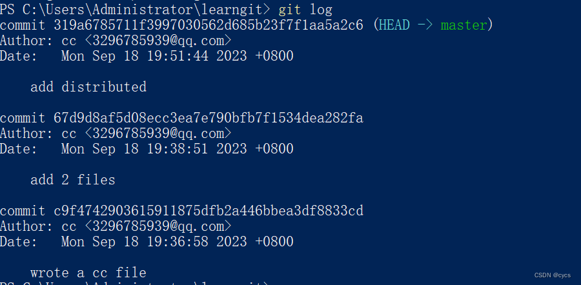Image resolution: width=581 pixels, height=285 pixels.
Task: Click the CSDN @cycs watermark
Action: (552, 275)
